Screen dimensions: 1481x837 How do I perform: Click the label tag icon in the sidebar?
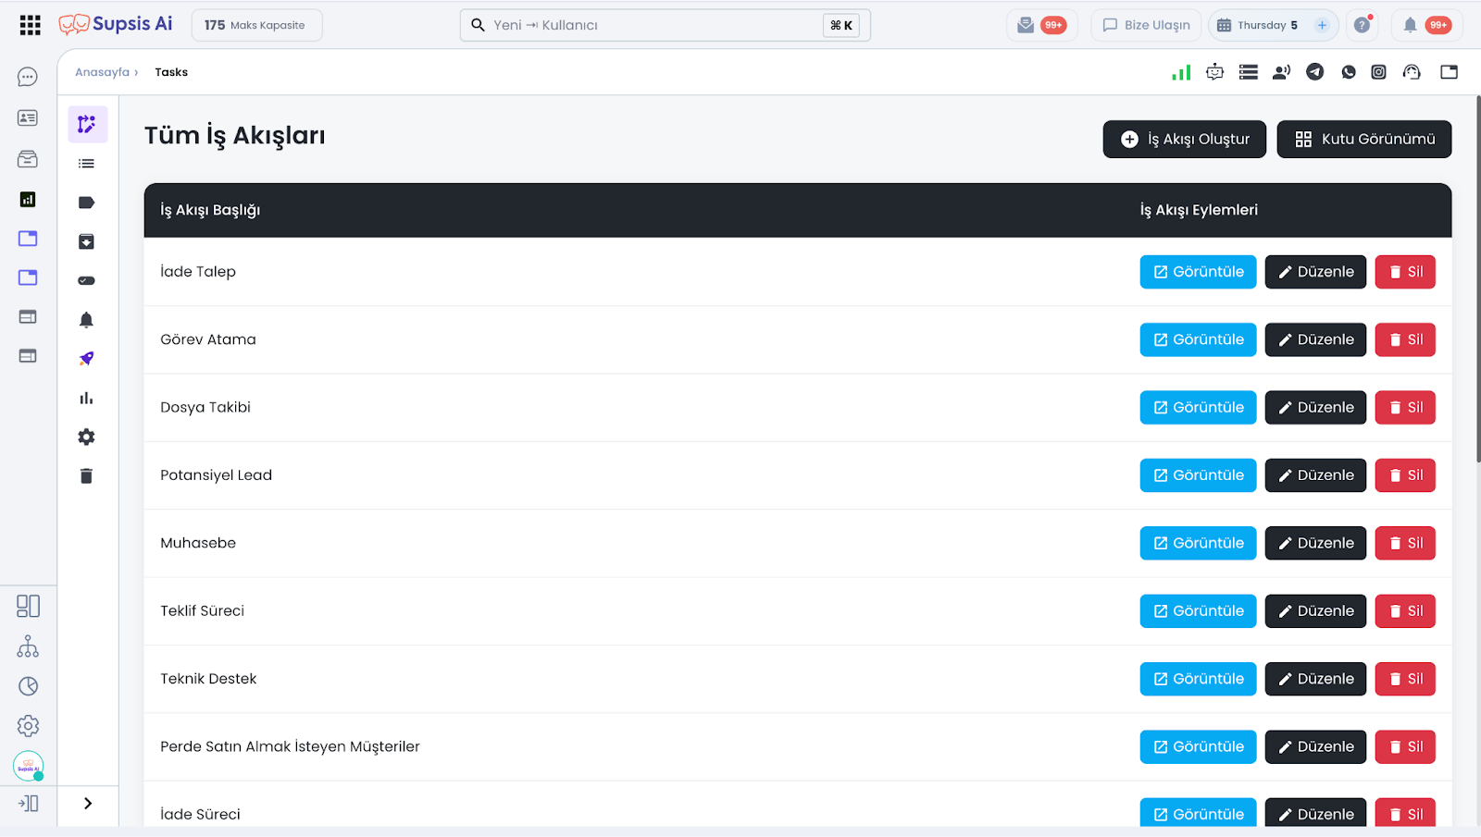point(86,203)
